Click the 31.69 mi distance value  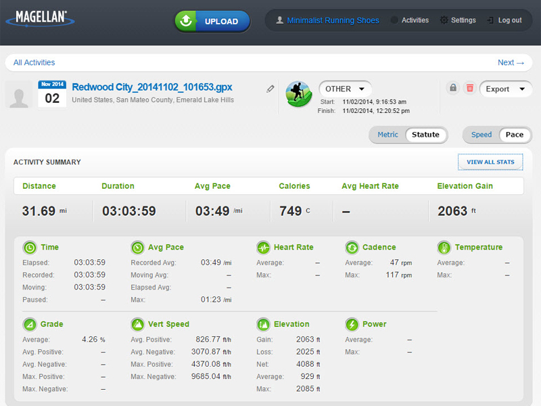[x=45, y=211]
